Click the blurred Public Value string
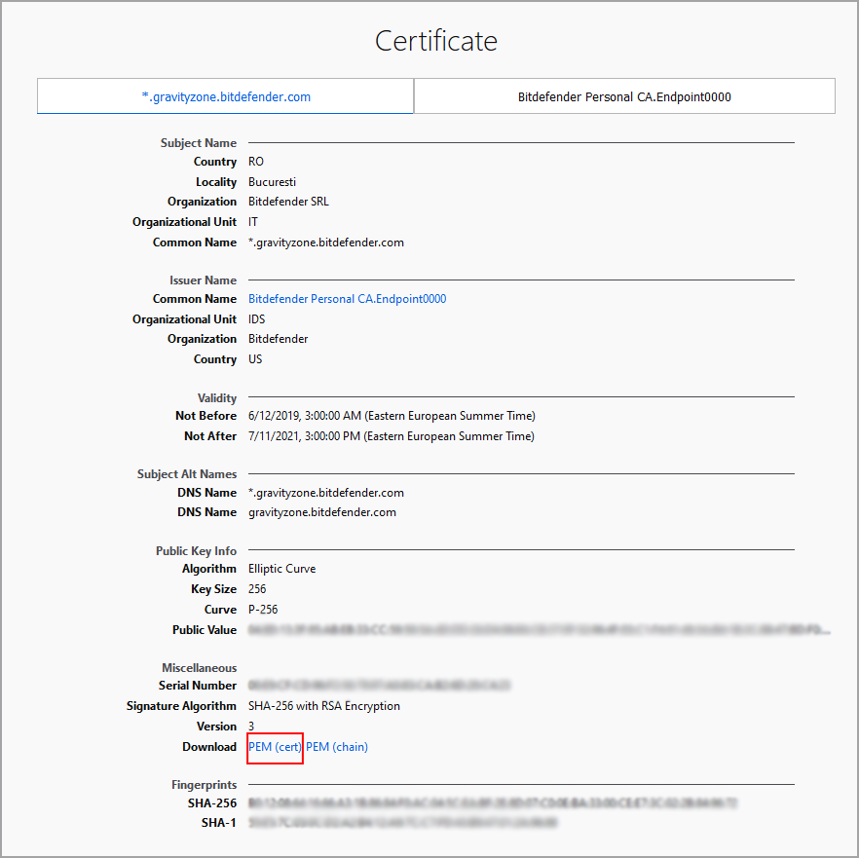The image size is (859, 858). tap(540, 629)
